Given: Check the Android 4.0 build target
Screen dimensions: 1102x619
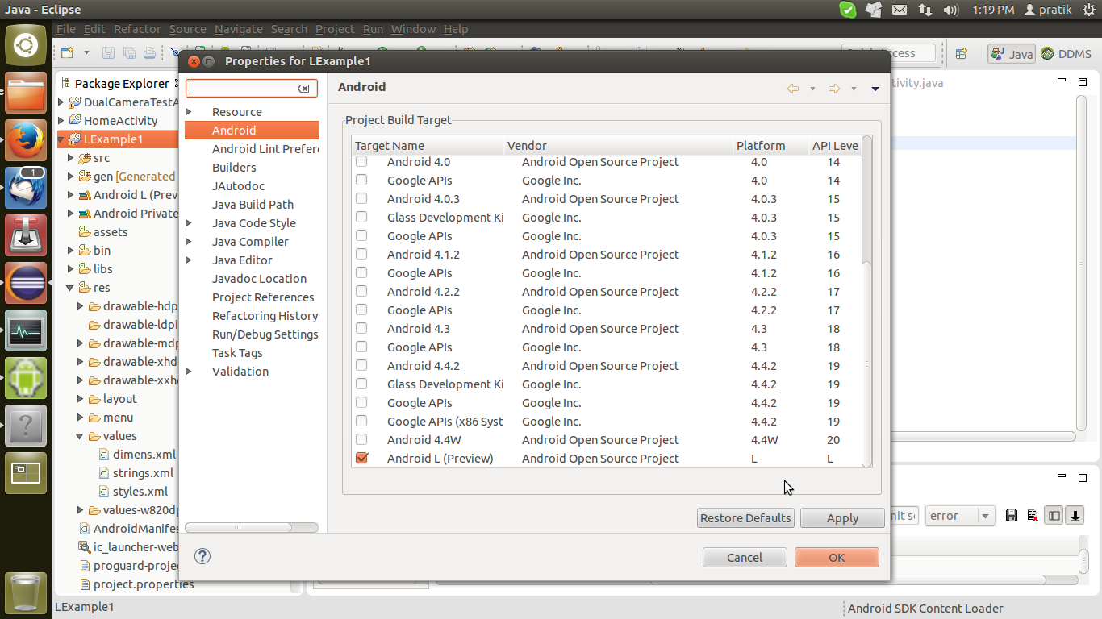Looking at the screenshot, I should [x=361, y=161].
